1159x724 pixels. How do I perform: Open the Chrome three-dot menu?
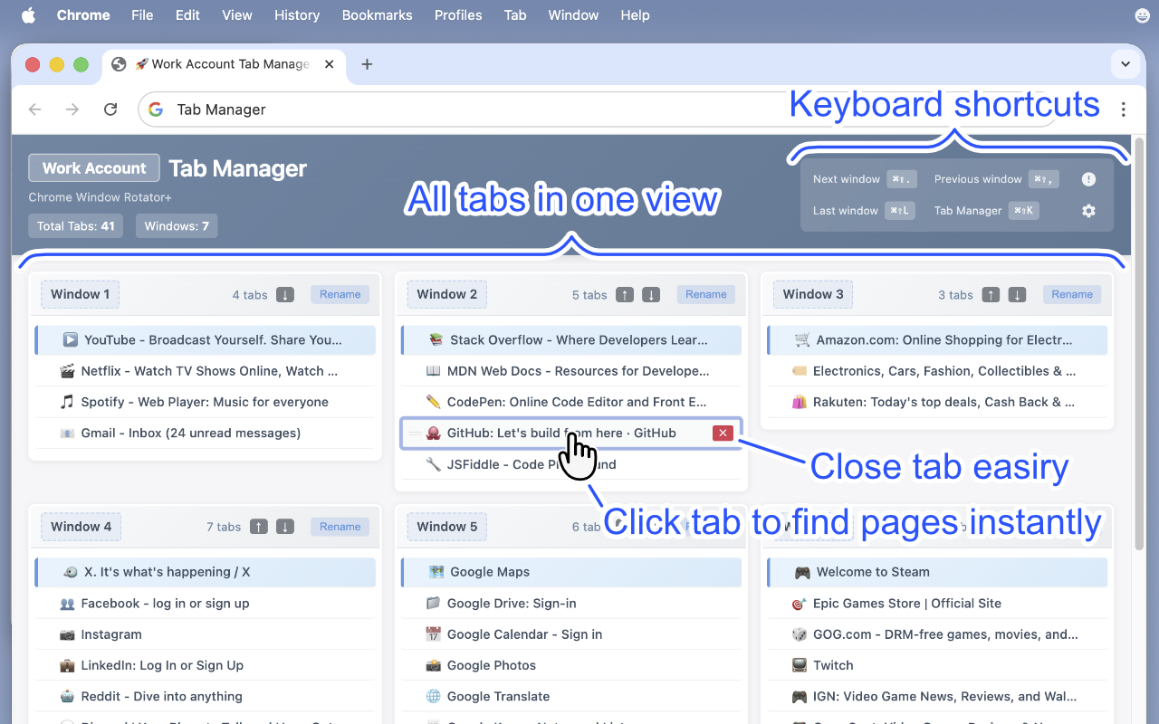tap(1124, 110)
